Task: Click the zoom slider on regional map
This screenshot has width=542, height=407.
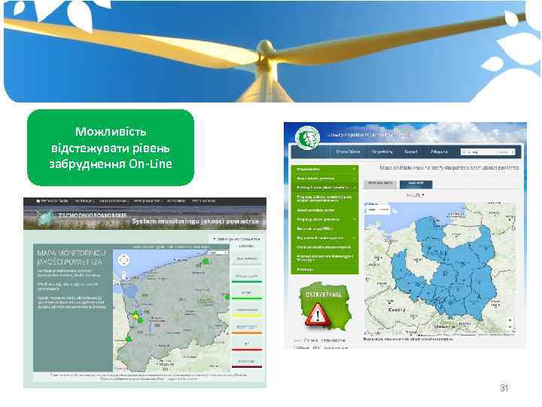Action: [123, 275]
